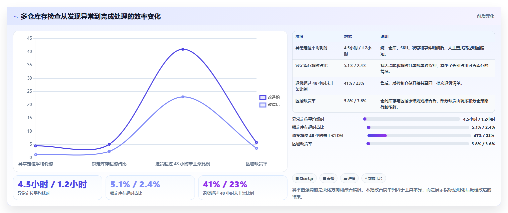The width and height of the screenshot is (508, 213).
Task: Click the 说明 column header
Action: pyautogui.click(x=384, y=37)
